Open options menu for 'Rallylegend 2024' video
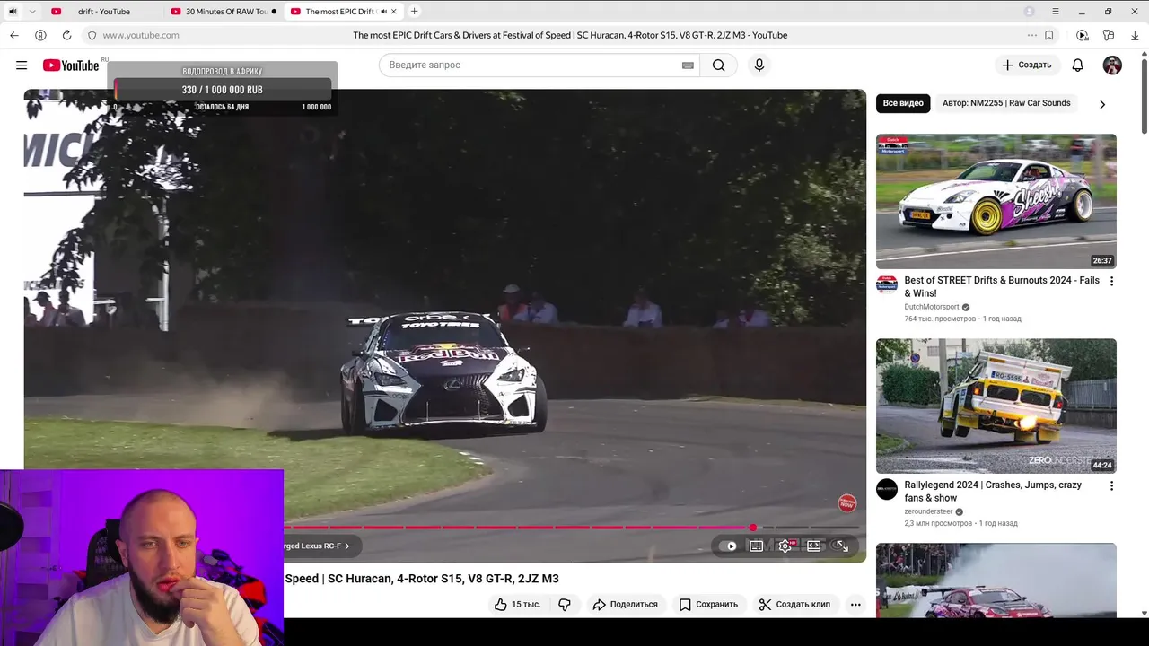The image size is (1149, 646). tap(1111, 486)
